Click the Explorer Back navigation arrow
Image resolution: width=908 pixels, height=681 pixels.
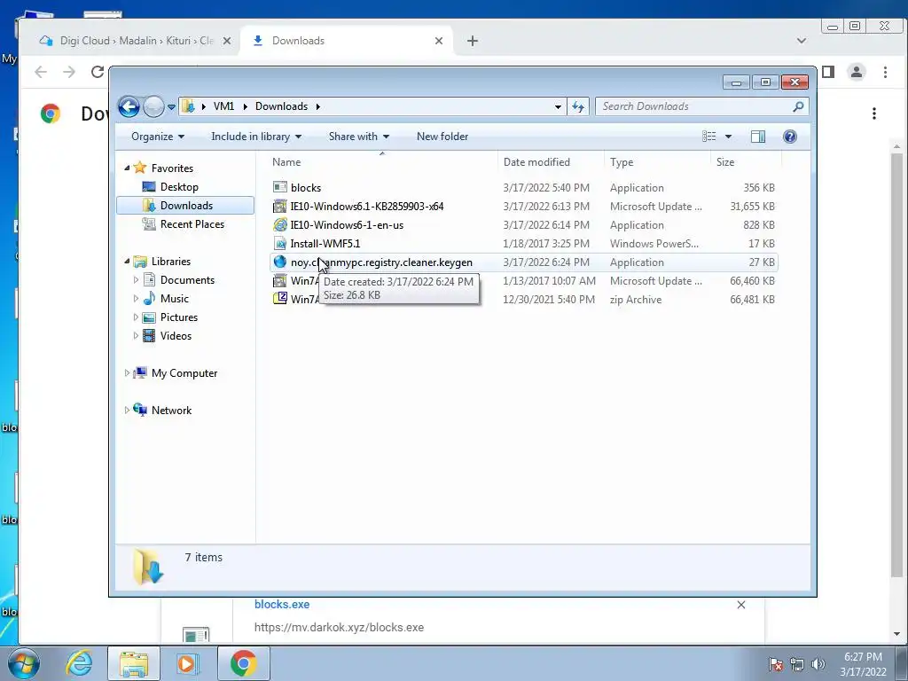129,106
